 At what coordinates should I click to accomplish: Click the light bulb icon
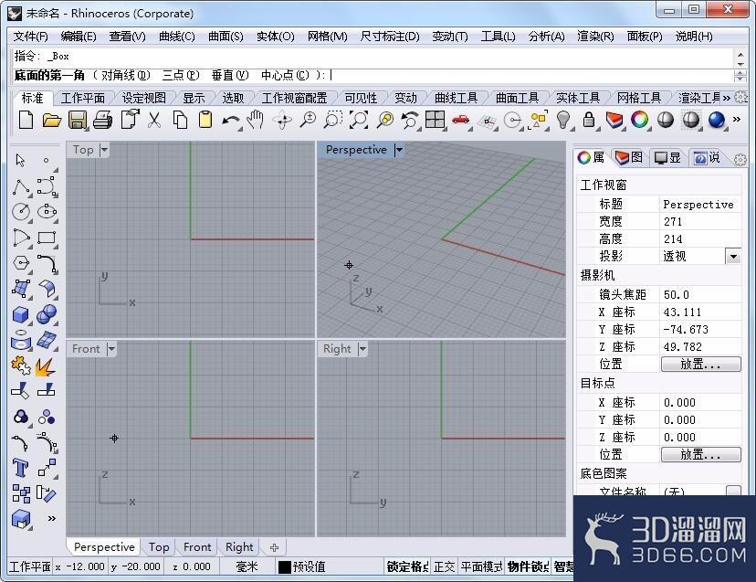pos(563,120)
